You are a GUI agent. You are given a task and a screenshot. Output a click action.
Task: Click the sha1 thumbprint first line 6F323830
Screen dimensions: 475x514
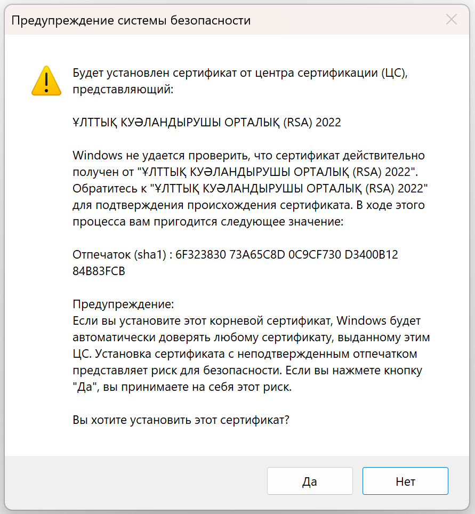click(236, 254)
